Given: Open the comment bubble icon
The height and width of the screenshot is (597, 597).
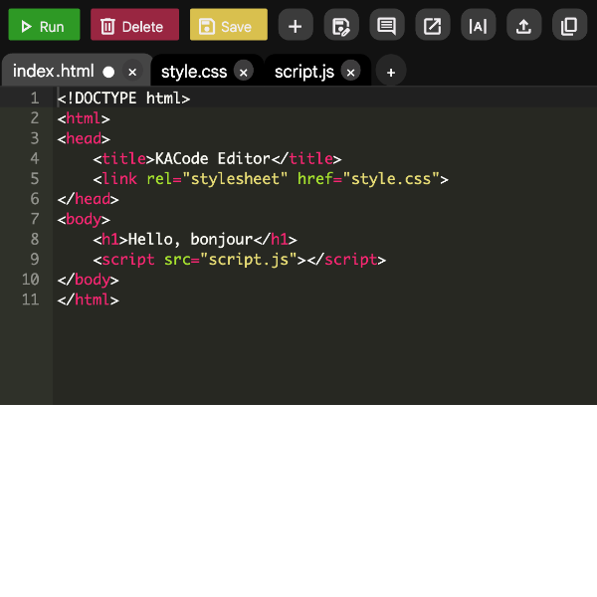Looking at the screenshot, I should [x=386, y=26].
